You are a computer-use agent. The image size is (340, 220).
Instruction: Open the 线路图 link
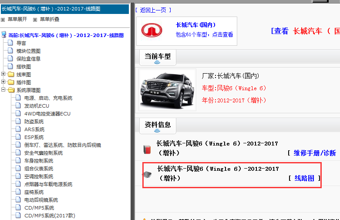click(x=304, y=178)
